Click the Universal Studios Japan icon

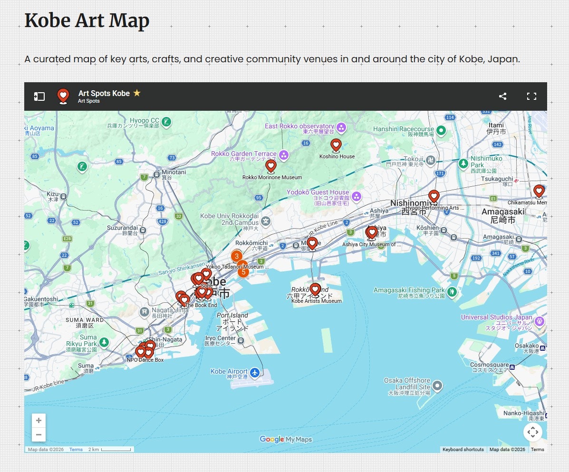(x=540, y=321)
